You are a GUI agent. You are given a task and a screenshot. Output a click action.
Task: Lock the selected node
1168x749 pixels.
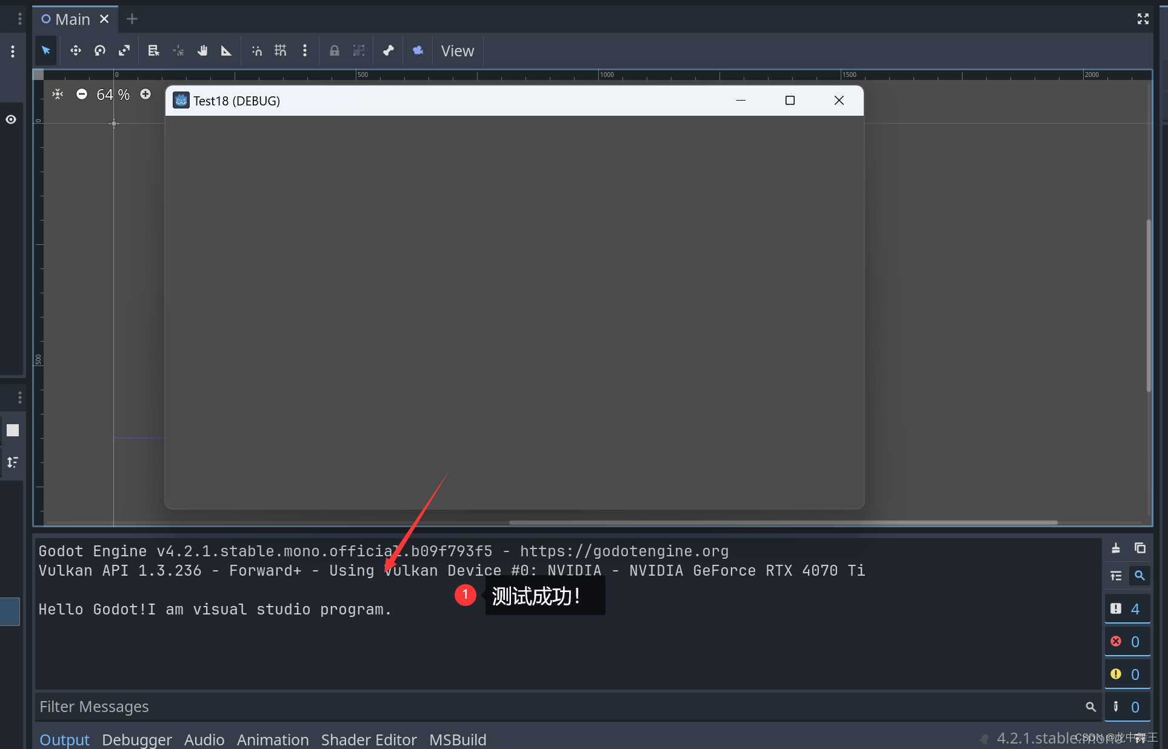(334, 51)
